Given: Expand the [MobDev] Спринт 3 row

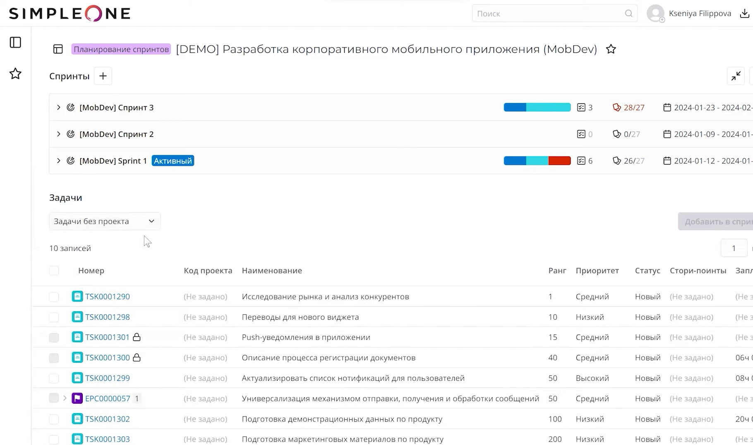Looking at the screenshot, I should pyautogui.click(x=58, y=107).
